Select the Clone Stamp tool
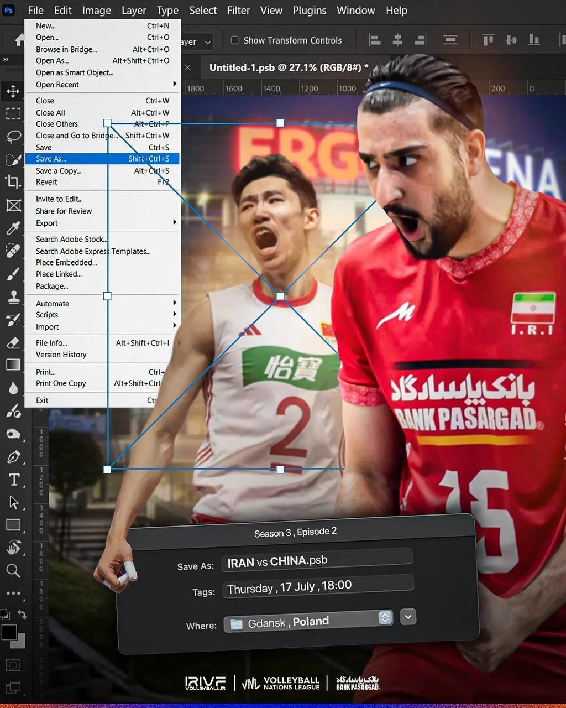566x708 pixels. click(x=13, y=296)
